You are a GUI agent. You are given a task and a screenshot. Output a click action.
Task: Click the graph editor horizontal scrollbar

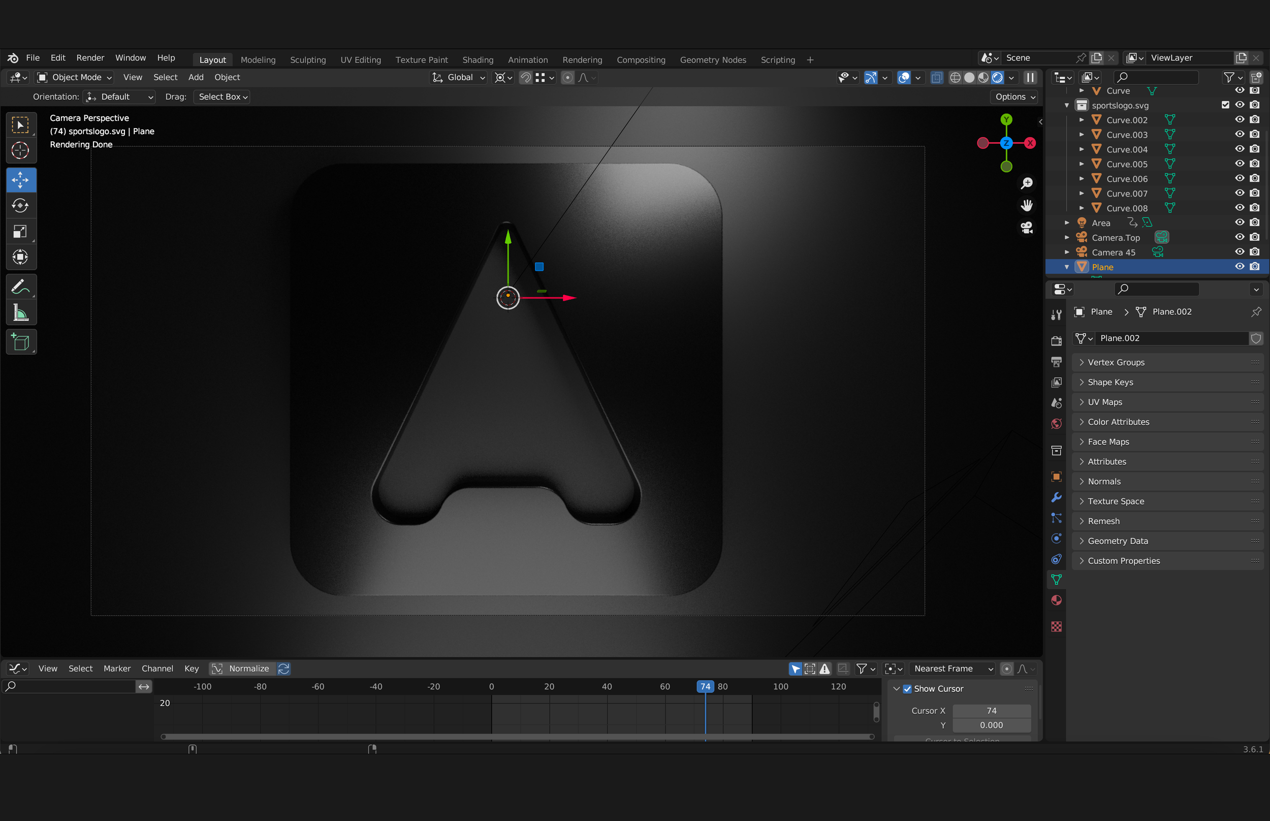(x=517, y=737)
